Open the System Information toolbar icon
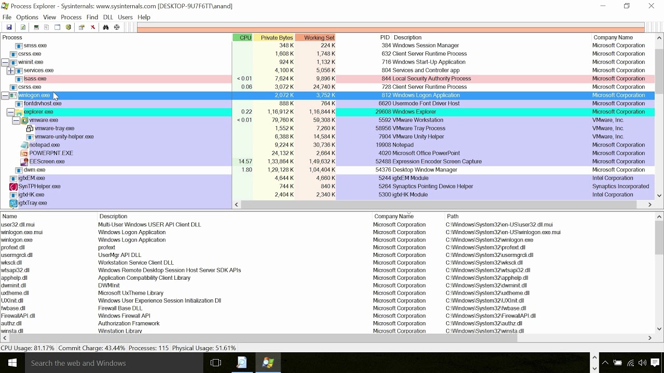 coord(36,27)
